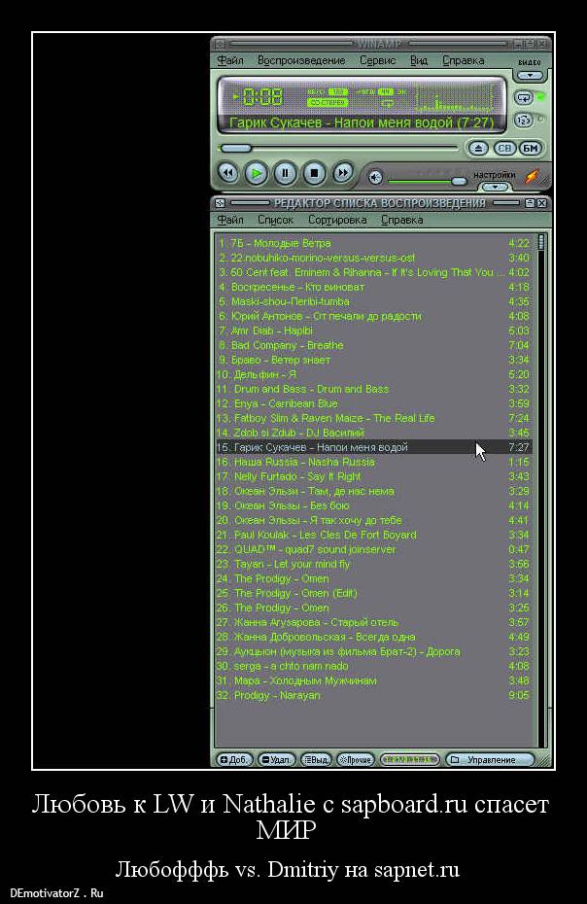Select track '1. 7Б - Молодые Ветра'
This screenshot has height=904, width=587.
[373, 243]
